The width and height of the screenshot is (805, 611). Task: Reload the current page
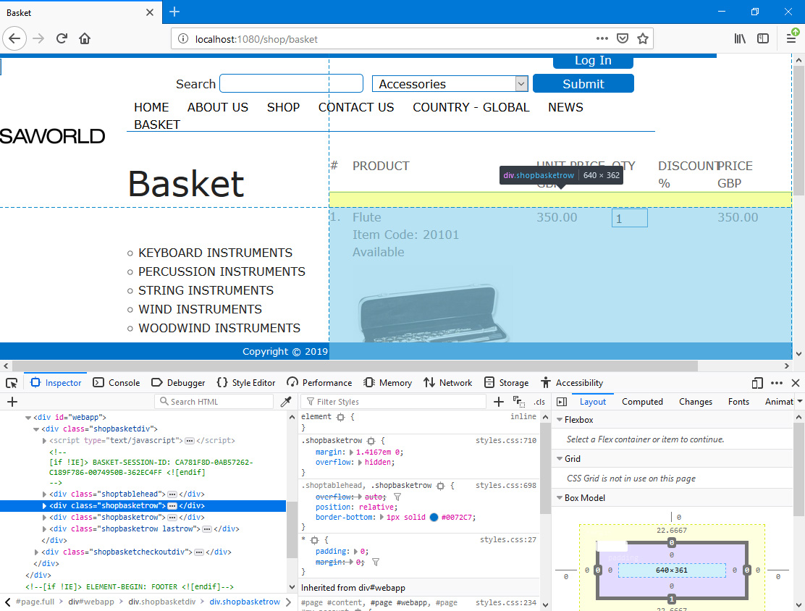[x=62, y=38]
